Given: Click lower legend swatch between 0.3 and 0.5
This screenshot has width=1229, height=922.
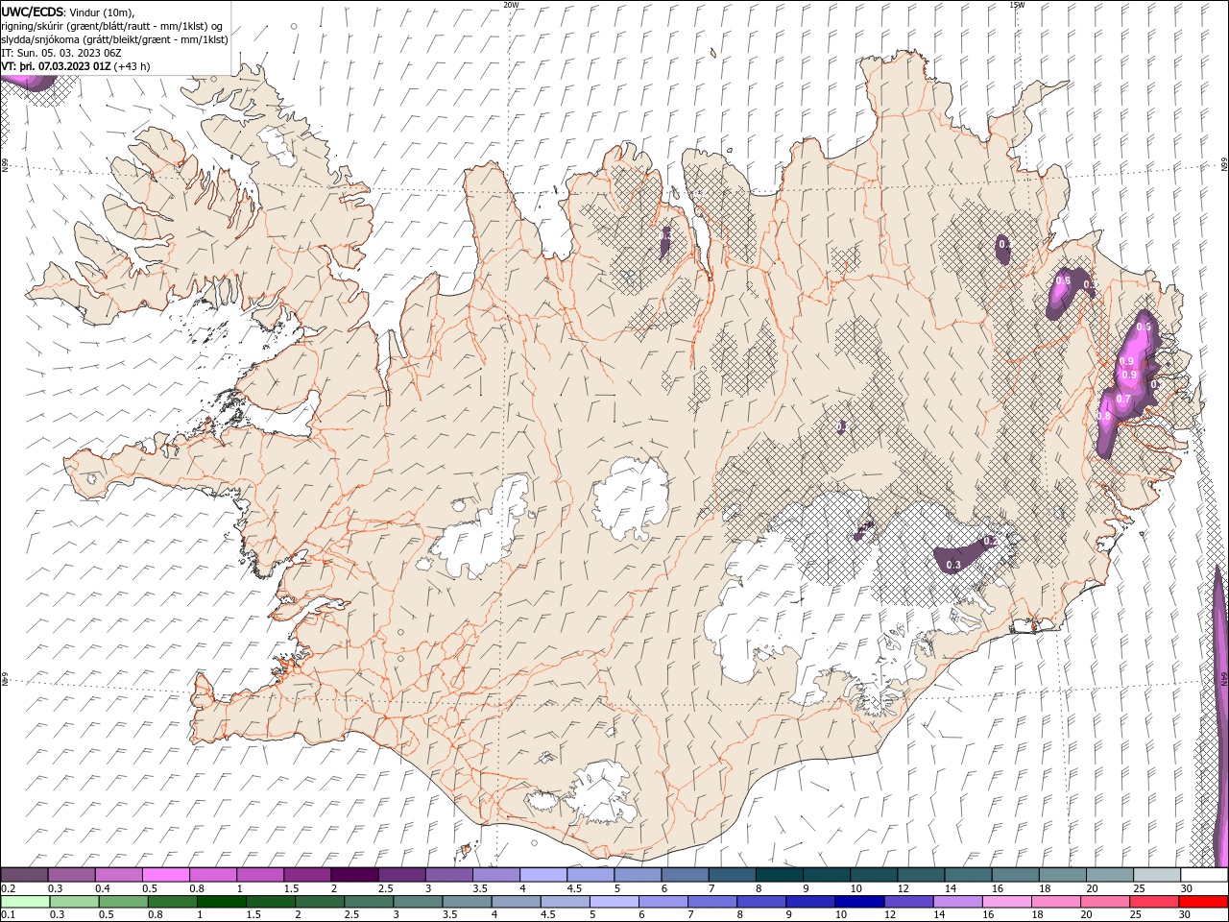Looking at the screenshot, I should click(74, 902).
